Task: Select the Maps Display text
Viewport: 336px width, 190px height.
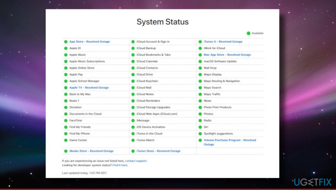Action: point(213,75)
